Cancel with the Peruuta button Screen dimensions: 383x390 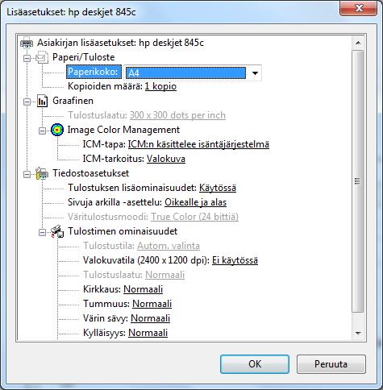pyautogui.click(x=331, y=364)
